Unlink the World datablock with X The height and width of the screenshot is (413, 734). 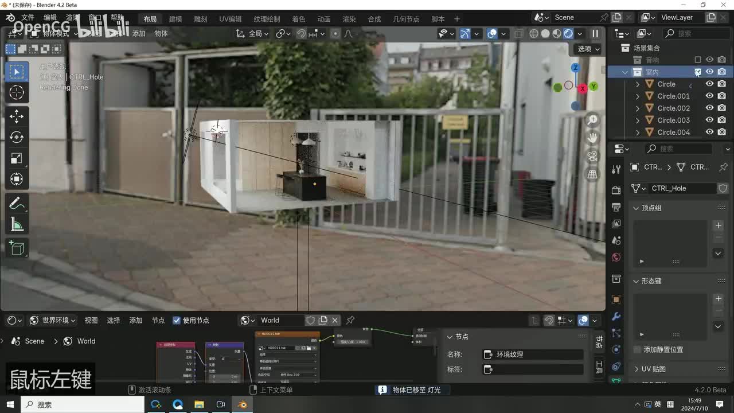[x=335, y=320]
